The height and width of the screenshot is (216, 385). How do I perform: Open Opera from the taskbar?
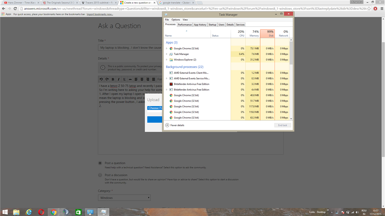41,212
